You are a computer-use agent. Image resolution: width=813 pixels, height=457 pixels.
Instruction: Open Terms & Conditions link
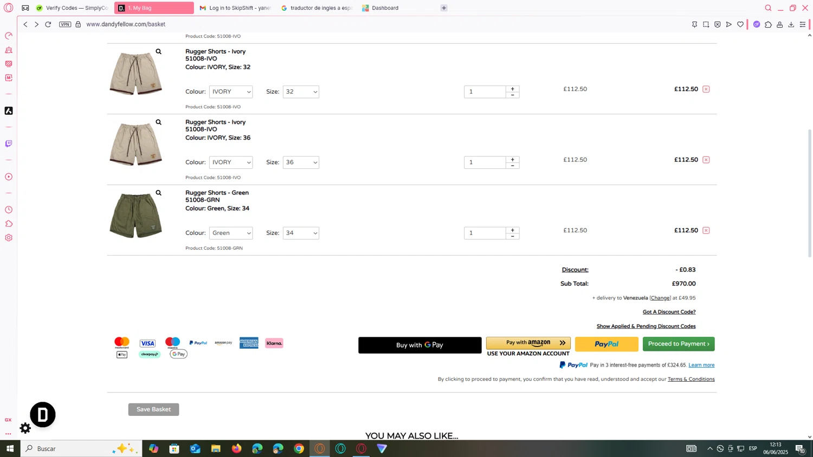pyautogui.click(x=691, y=379)
